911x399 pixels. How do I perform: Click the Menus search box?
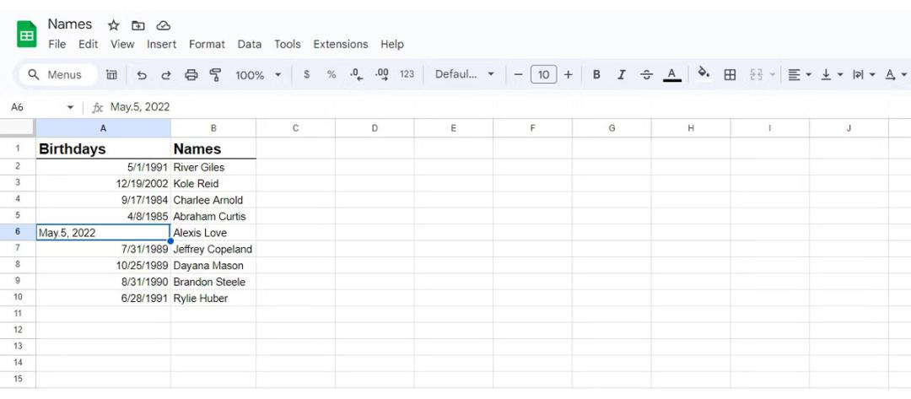point(58,74)
